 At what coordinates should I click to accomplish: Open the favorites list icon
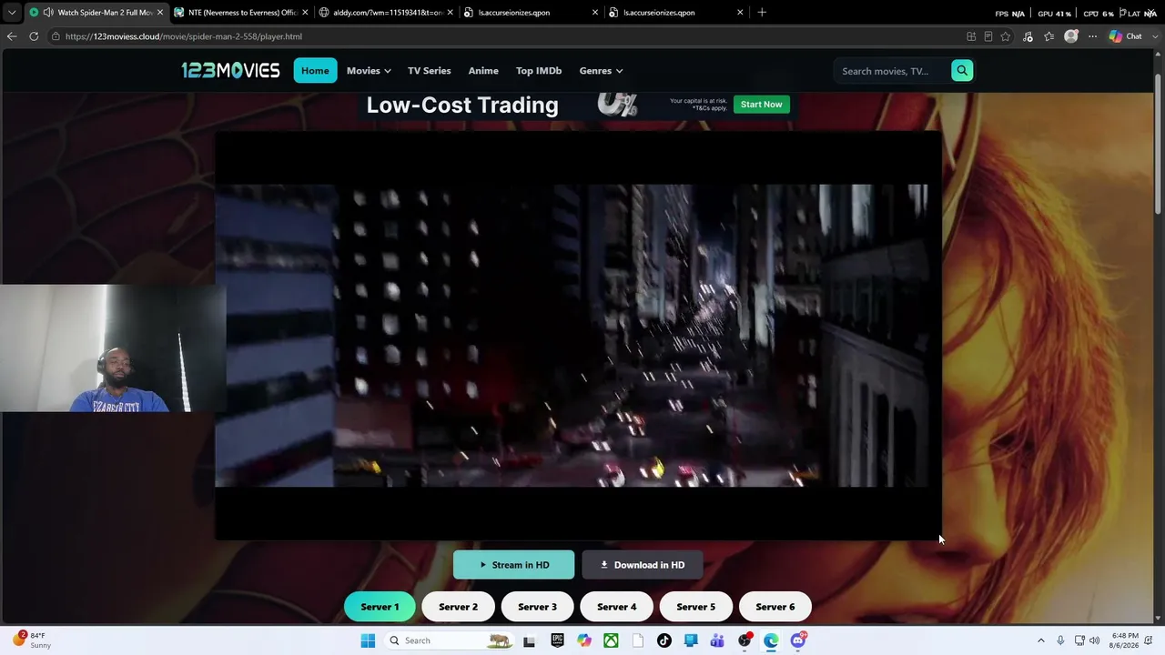pyautogui.click(x=1049, y=36)
